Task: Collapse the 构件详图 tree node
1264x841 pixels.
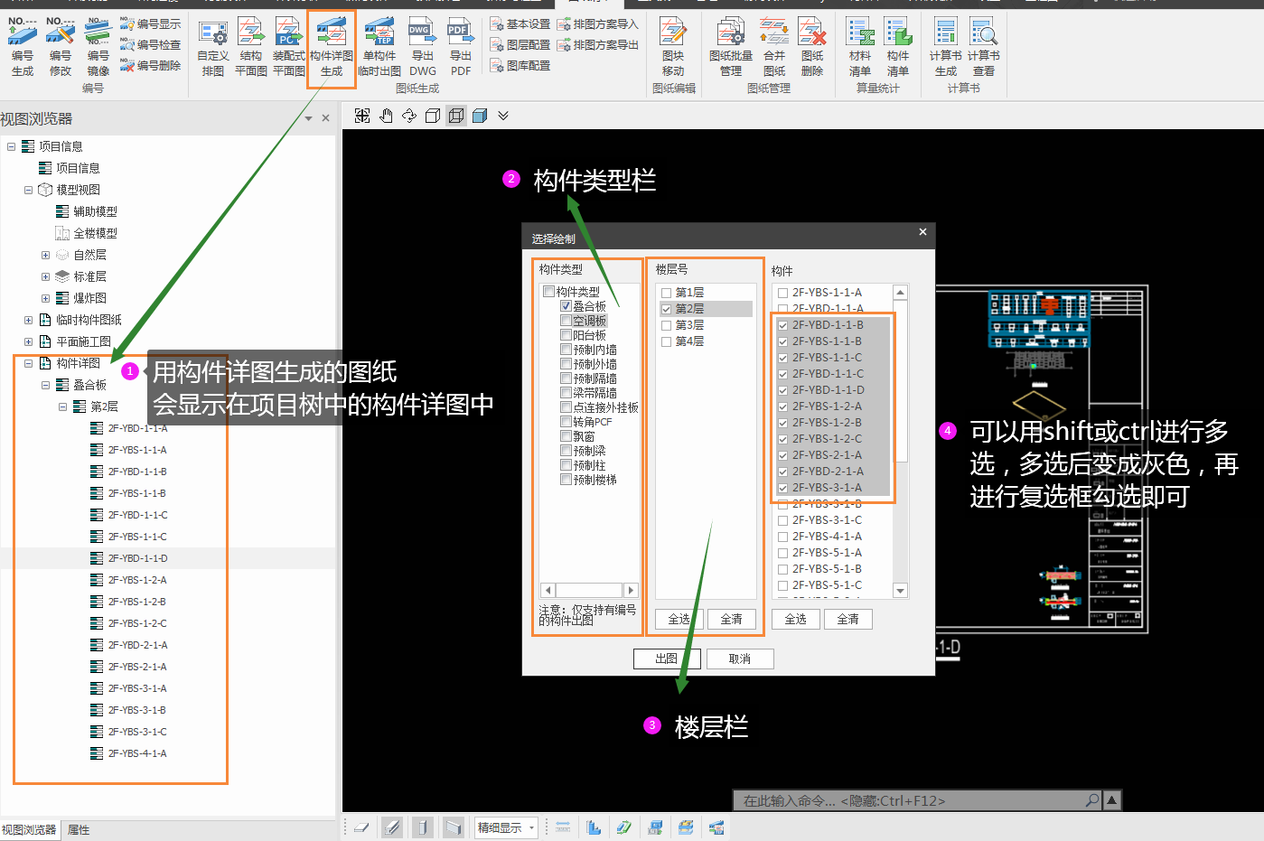Action: point(28,363)
